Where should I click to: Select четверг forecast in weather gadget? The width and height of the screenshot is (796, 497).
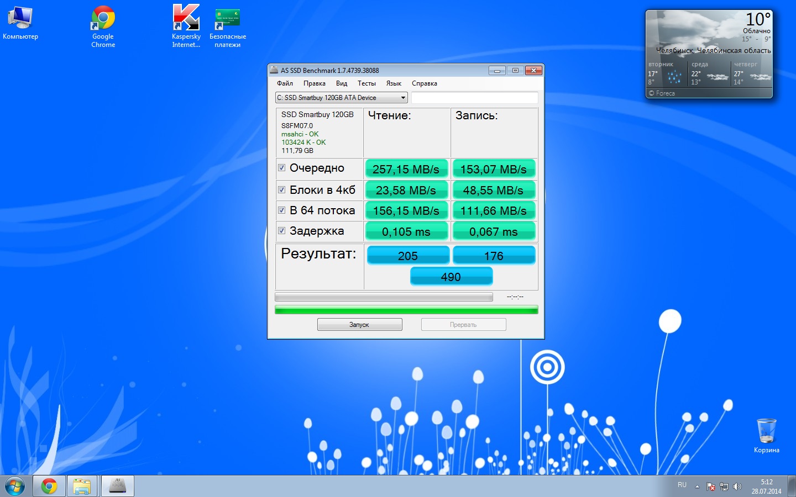[x=752, y=74]
